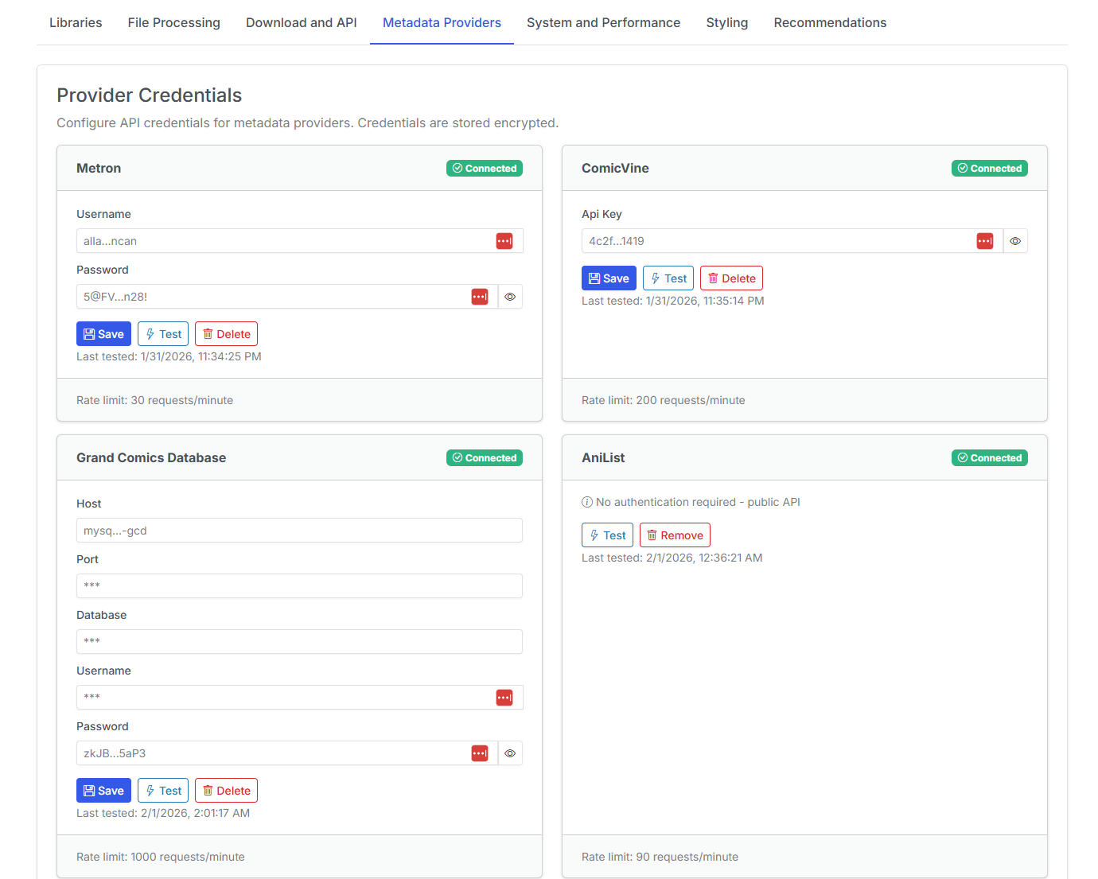Click the Connected badge on the Metron card
Image resolution: width=1098 pixels, height=879 pixels.
point(485,168)
